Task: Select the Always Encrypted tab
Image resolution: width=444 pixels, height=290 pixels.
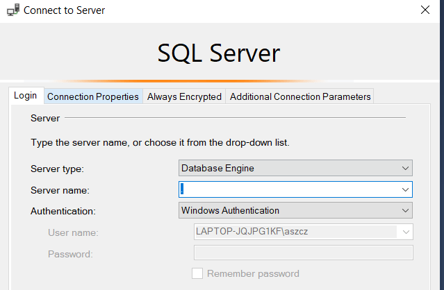Action: tap(184, 96)
